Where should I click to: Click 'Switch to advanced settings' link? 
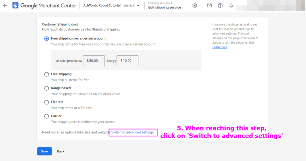pos(132,132)
